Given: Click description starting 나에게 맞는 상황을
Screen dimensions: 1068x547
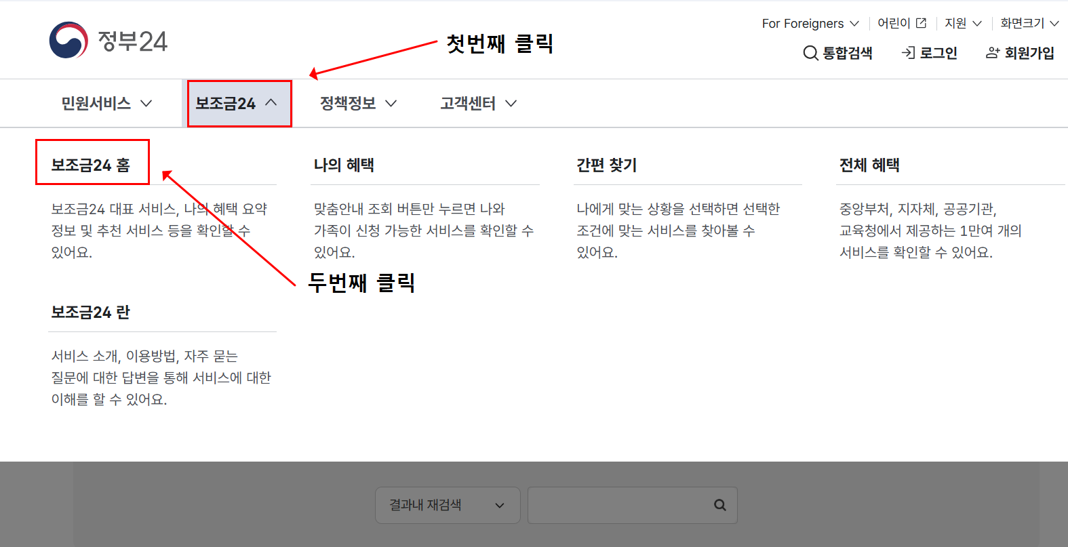Looking at the screenshot, I should 678,230.
